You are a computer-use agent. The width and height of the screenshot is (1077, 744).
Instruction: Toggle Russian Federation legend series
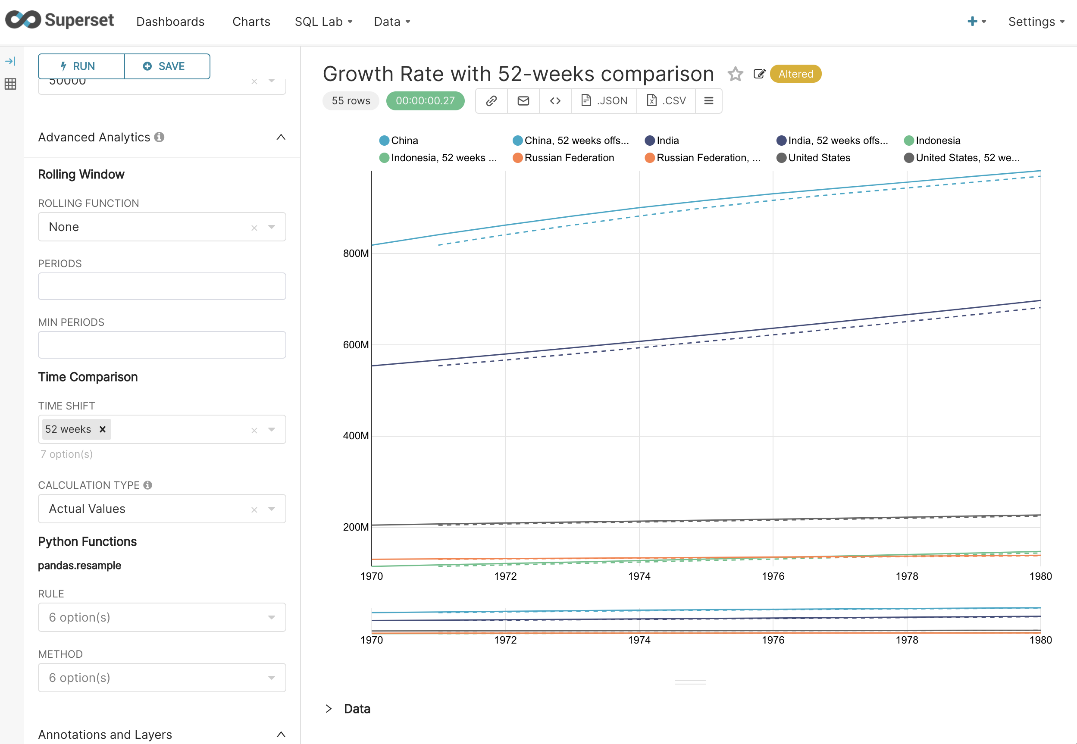[563, 158]
